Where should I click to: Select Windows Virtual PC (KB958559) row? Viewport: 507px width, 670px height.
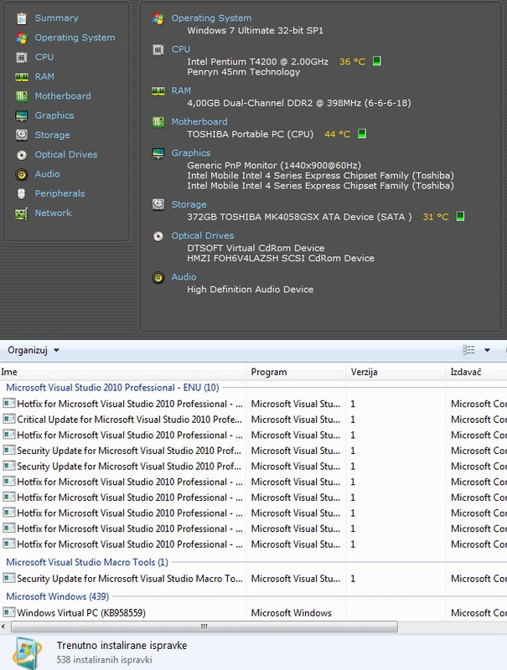click(x=253, y=613)
